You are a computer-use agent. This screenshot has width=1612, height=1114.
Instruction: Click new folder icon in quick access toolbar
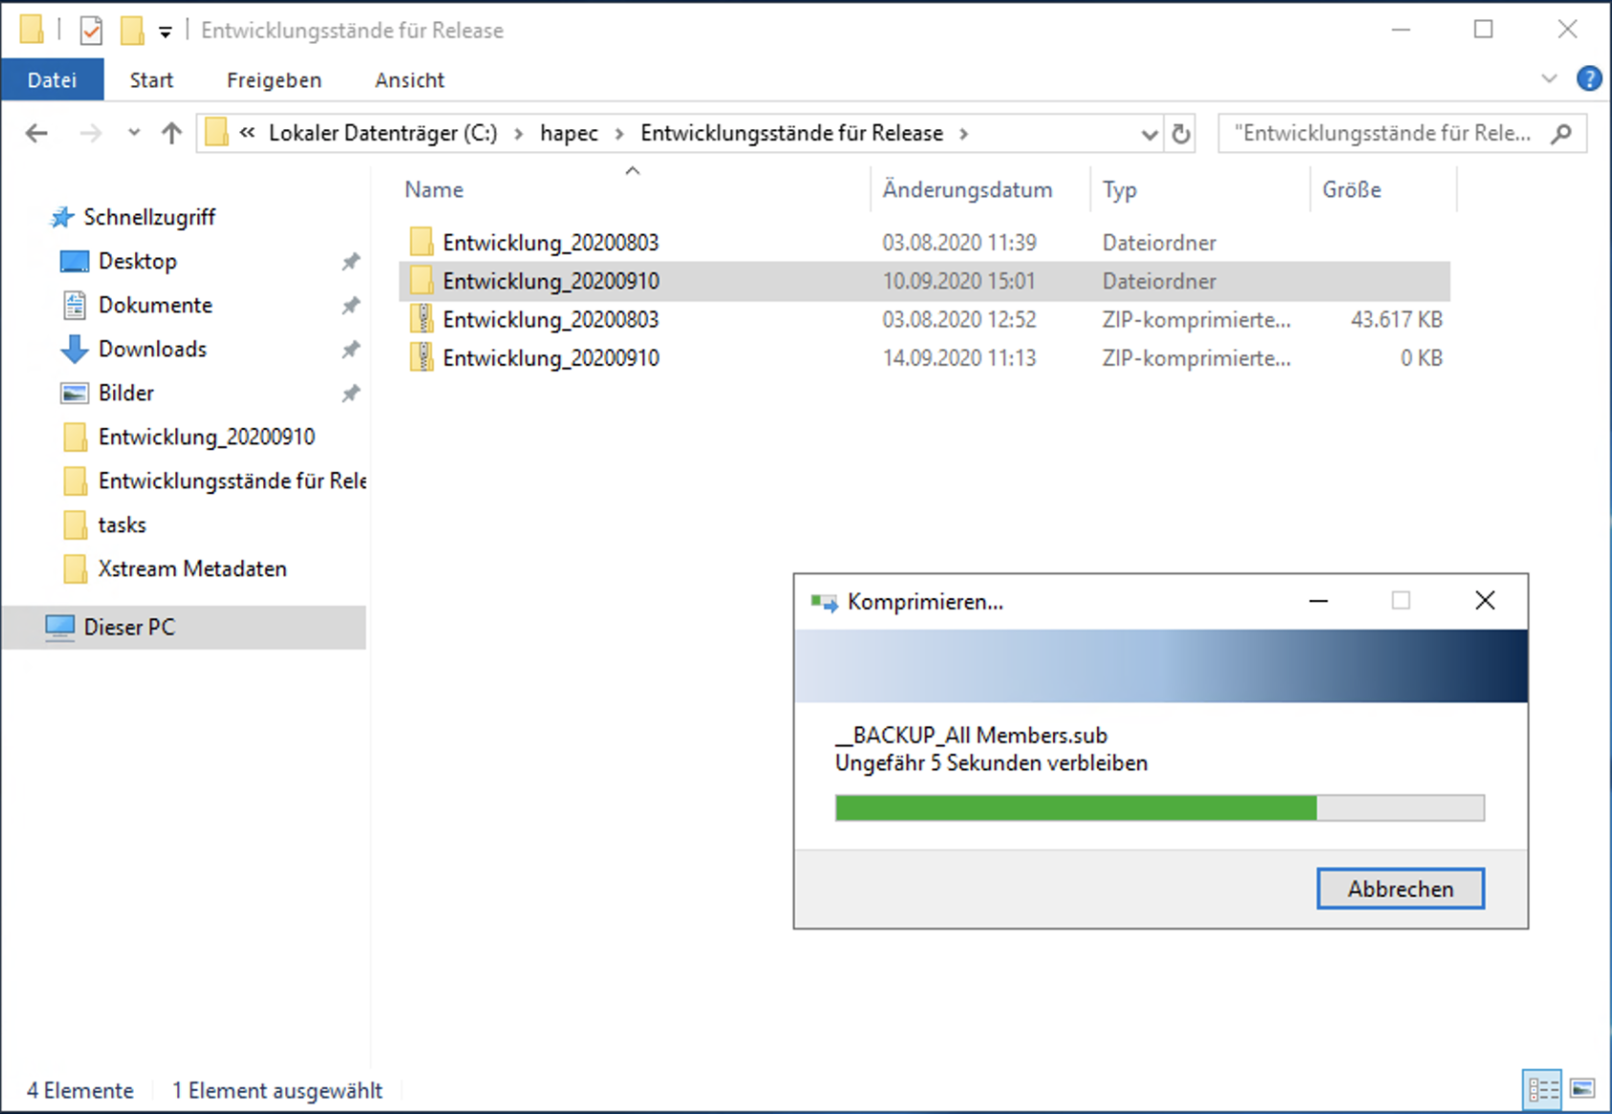[132, 31]
